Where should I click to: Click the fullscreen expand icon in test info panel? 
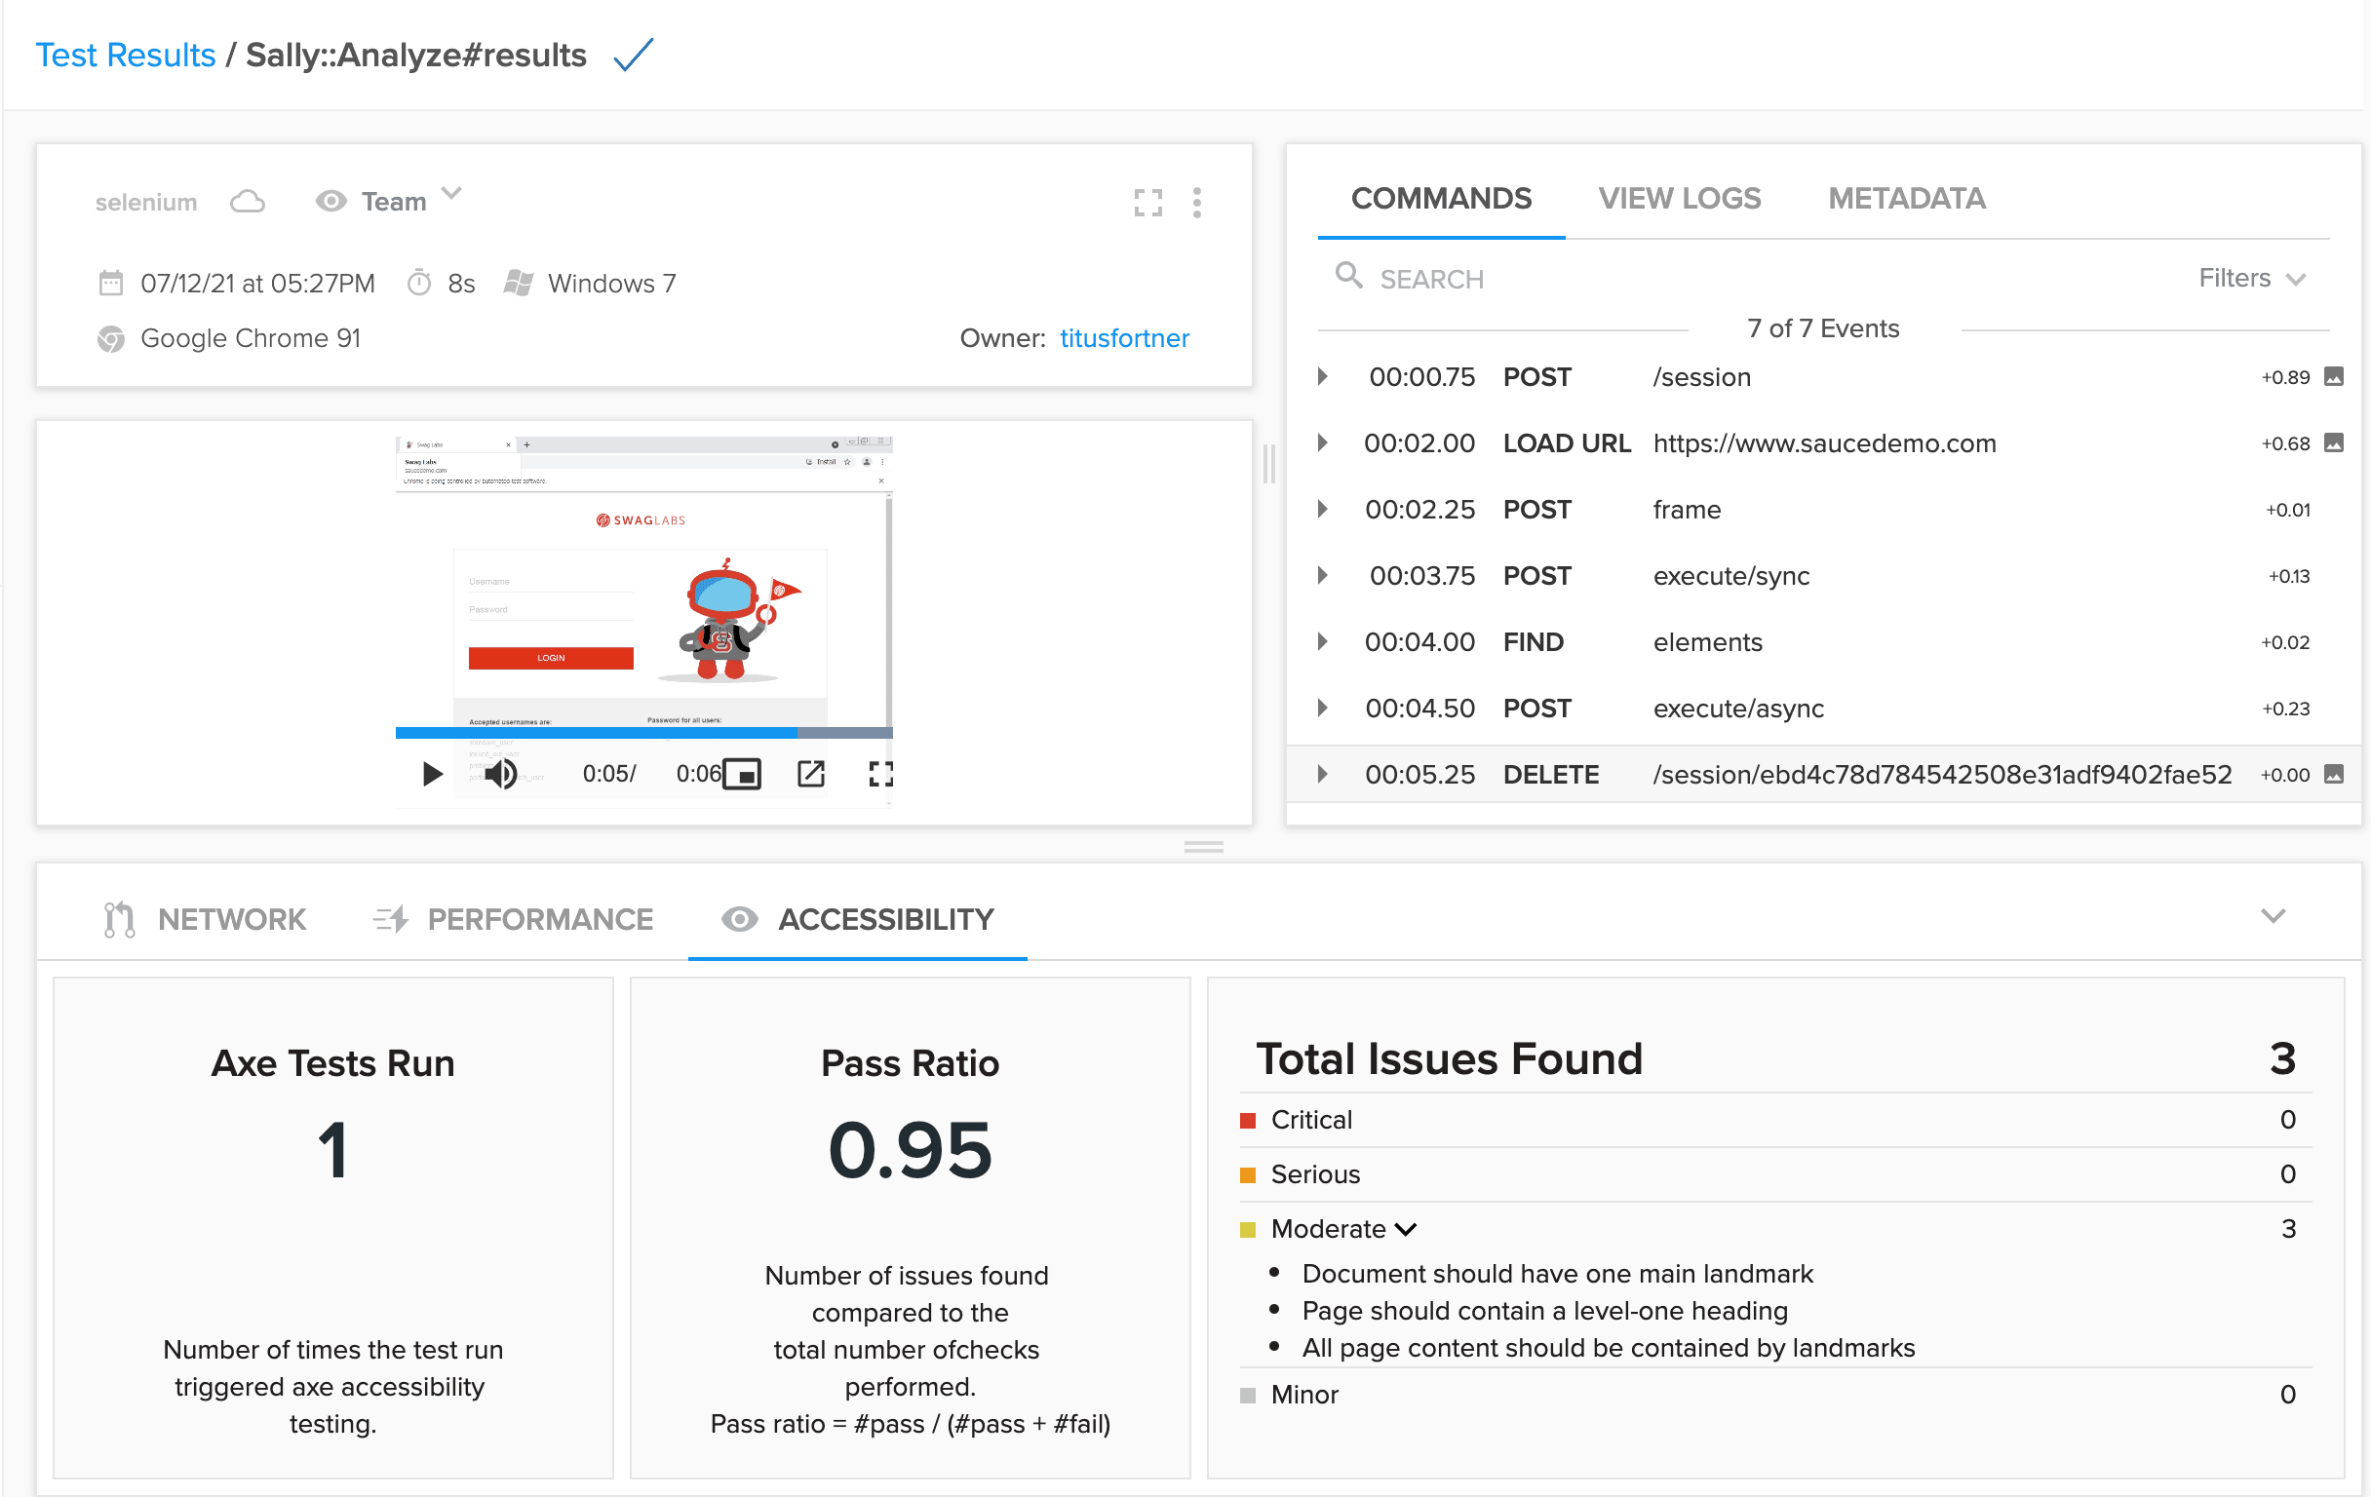tap(1147, 203)
